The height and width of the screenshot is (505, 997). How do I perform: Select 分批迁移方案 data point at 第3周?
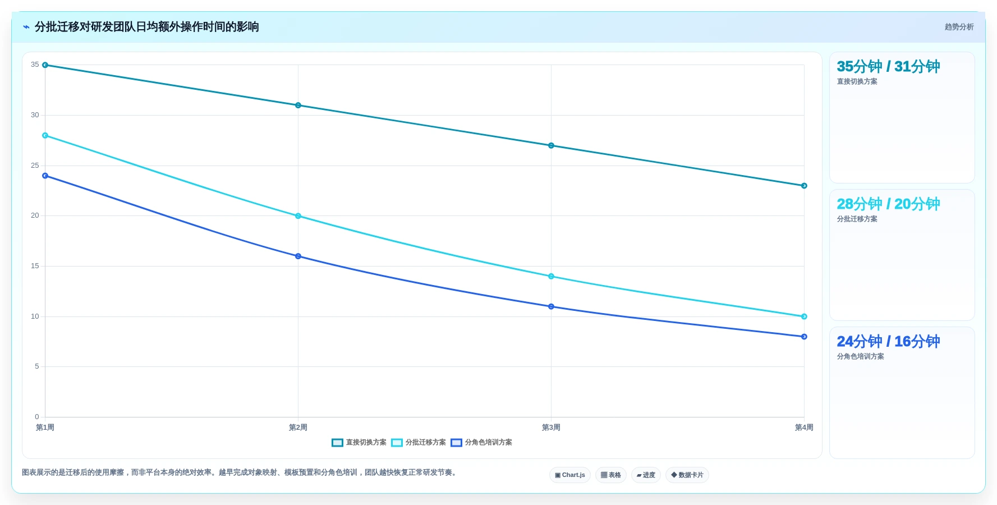(551, 276)
